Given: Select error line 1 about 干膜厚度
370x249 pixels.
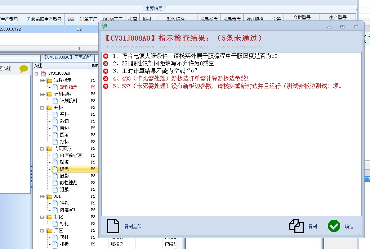Looking at the screenshot, I should coord(195,56).
